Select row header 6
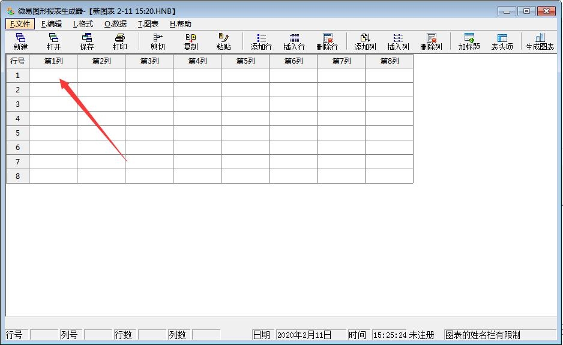The height and width of the screenshot is (345, 563). coord(17,147)
